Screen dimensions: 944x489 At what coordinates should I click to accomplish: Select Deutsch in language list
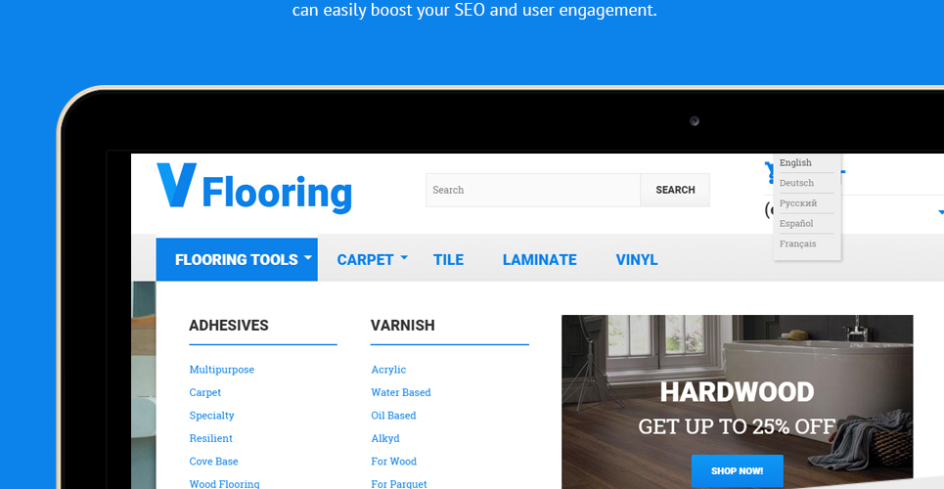796,183
